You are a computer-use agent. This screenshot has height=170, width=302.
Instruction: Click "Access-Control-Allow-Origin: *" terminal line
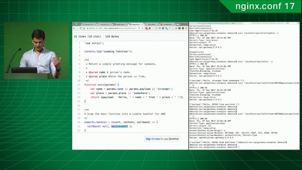pyautogui.click(x=207, y=130)
